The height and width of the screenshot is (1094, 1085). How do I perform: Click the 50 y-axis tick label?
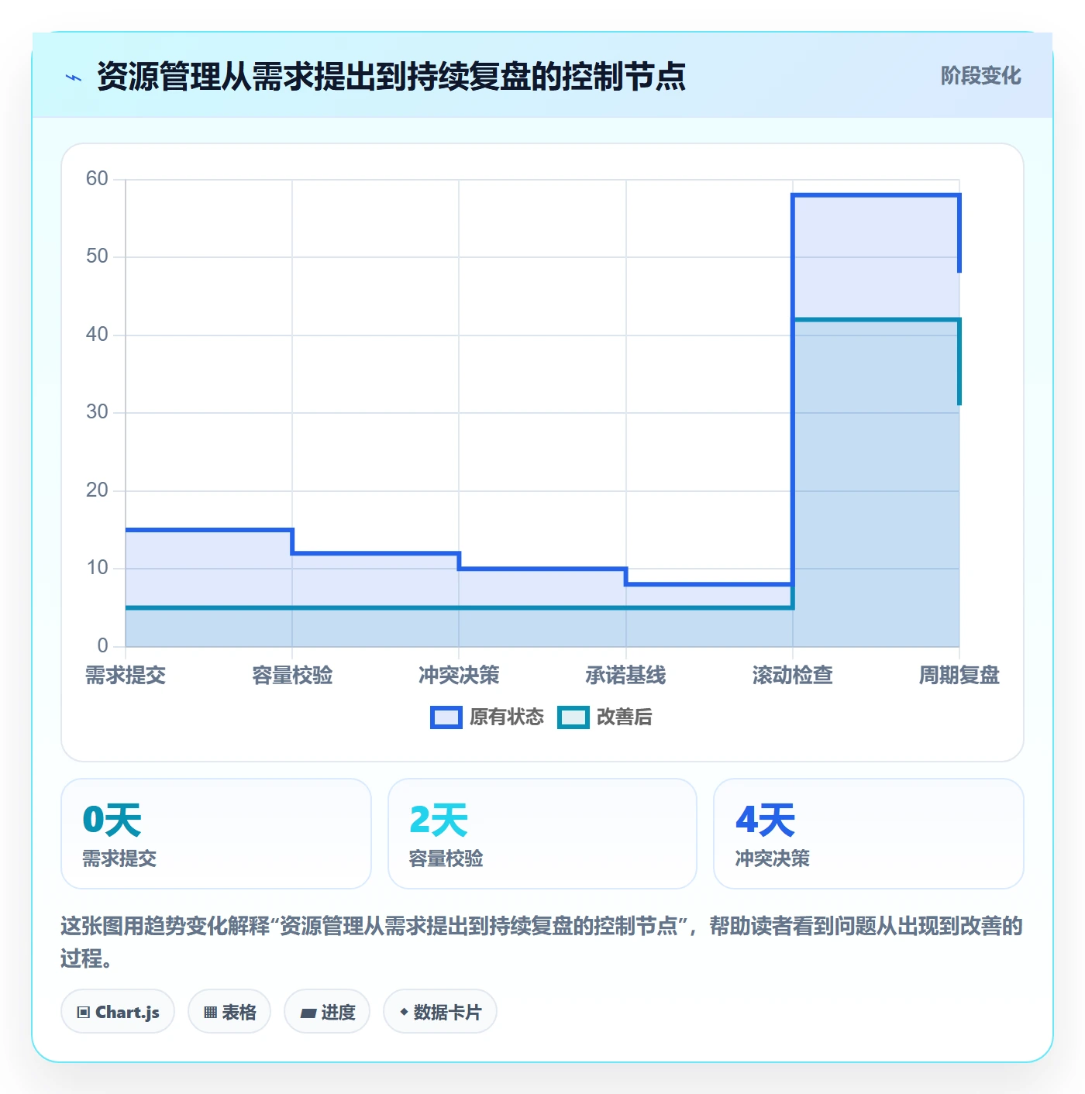[x=97, y=256]
